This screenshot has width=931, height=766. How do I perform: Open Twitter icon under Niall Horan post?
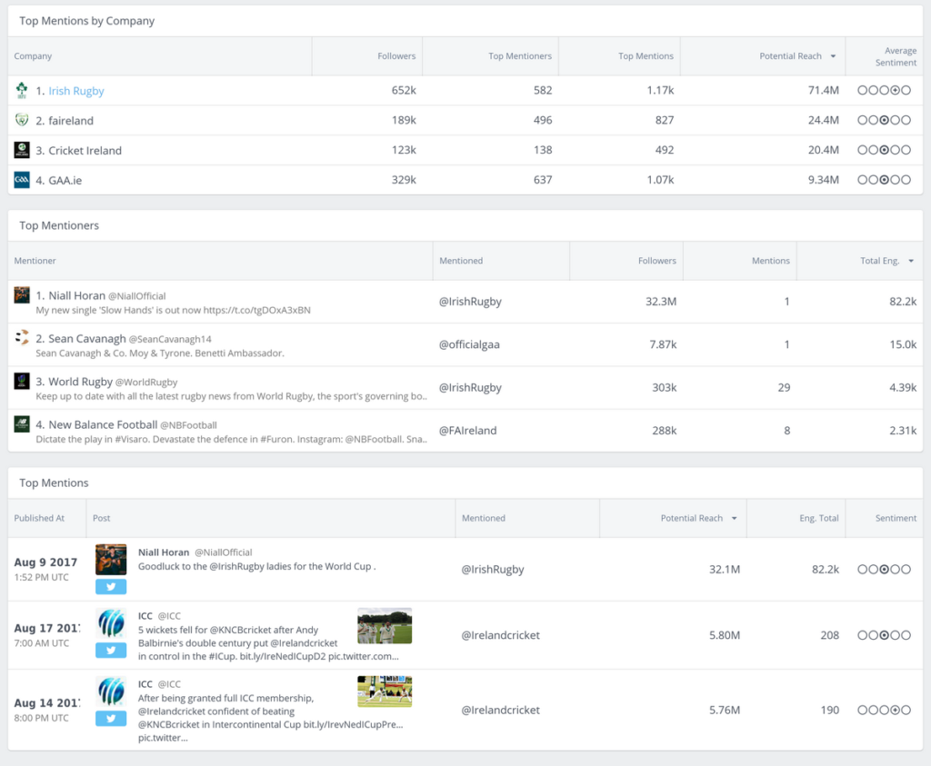point(111,586)
